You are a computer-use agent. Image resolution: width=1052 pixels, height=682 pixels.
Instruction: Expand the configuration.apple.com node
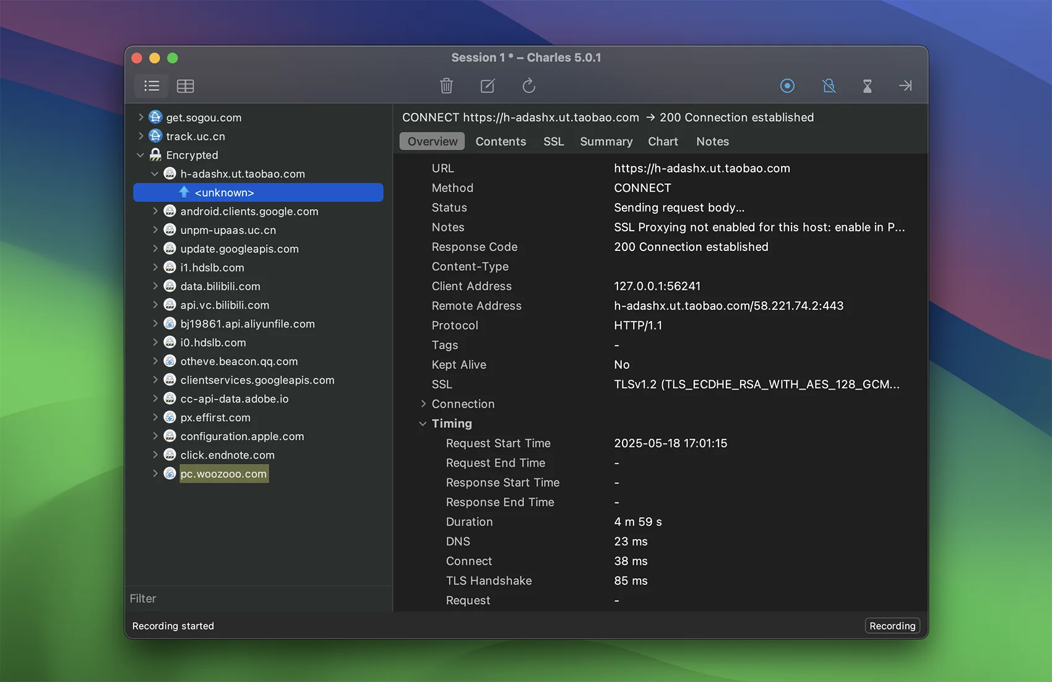[x=155, y=436]
